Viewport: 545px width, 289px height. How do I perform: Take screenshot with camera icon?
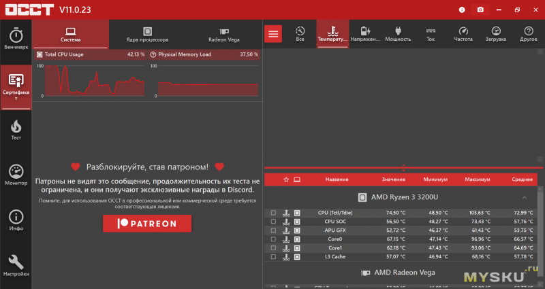pos(480,10)
